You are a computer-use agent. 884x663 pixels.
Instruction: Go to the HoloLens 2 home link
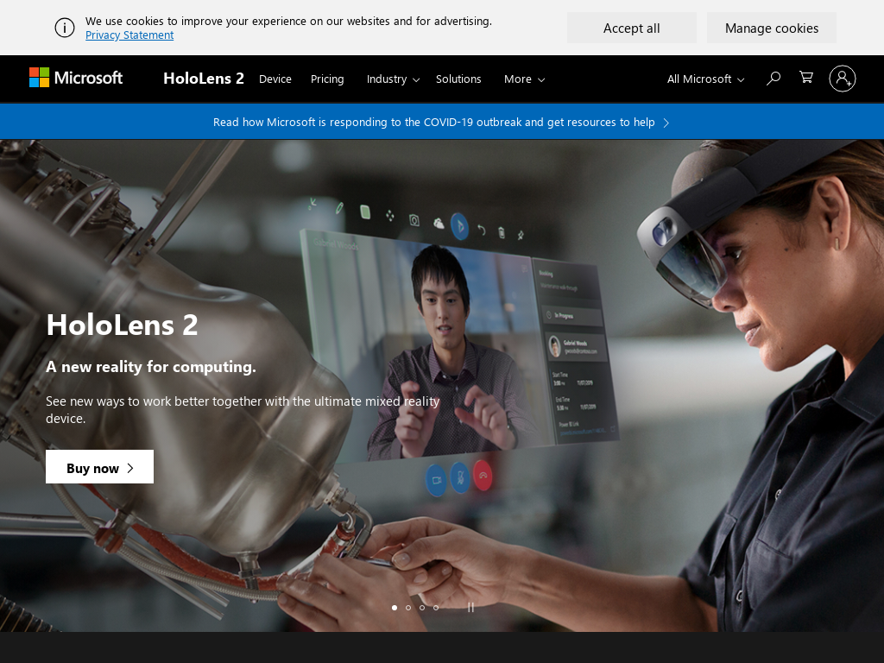click(x=204, y=79)
